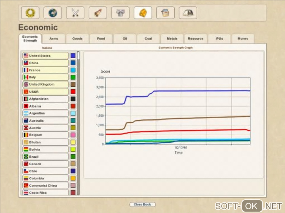The width and height of the screenshot is (285, 213).
Task: Click the United States color swatch
Action: (73, 56)
